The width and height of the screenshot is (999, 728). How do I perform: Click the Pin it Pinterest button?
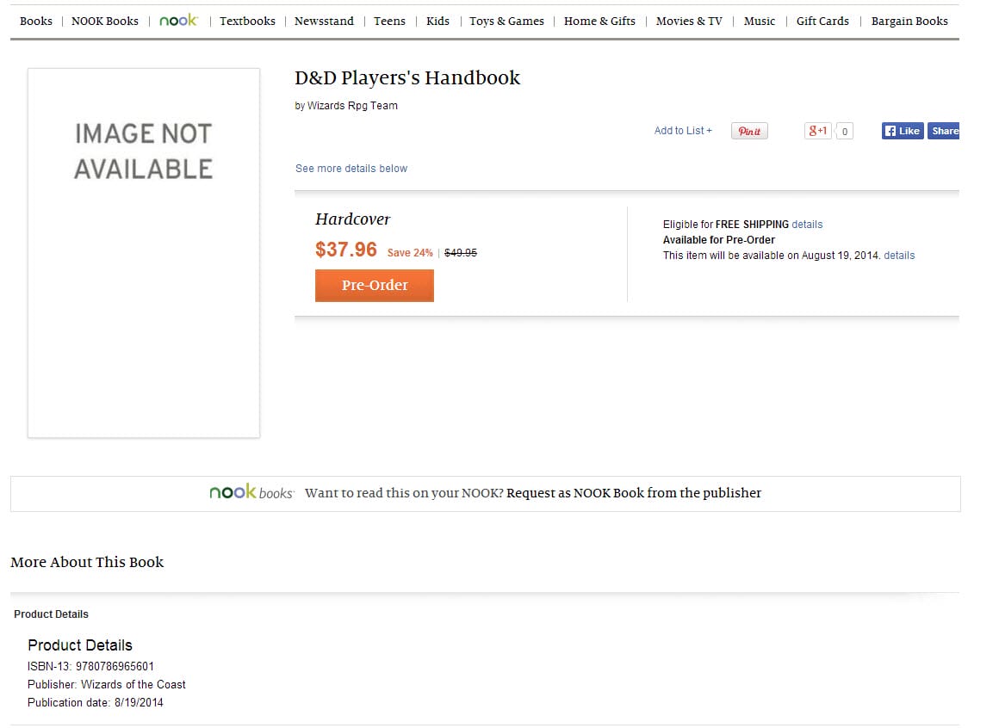click(749, 131)
